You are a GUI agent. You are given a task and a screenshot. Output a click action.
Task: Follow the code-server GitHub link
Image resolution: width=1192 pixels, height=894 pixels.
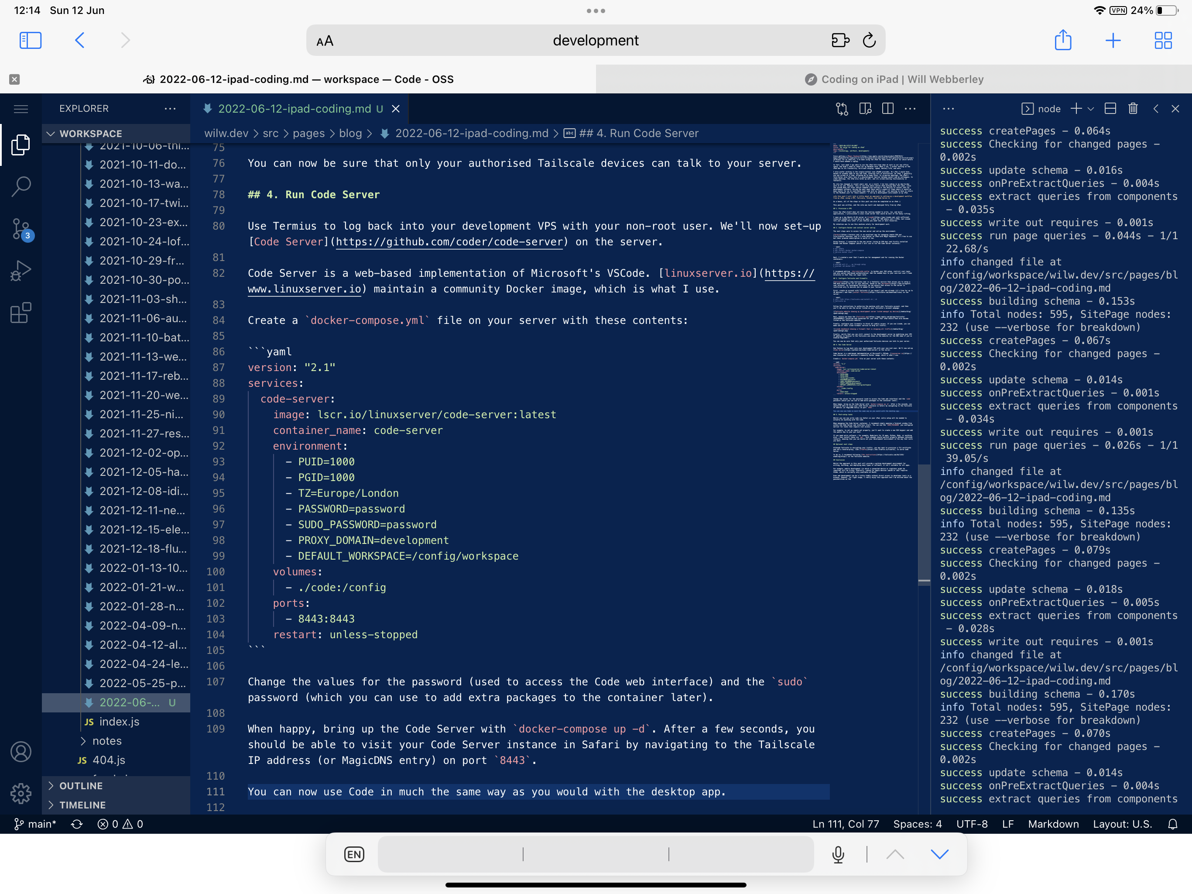(x=449, y=242)
